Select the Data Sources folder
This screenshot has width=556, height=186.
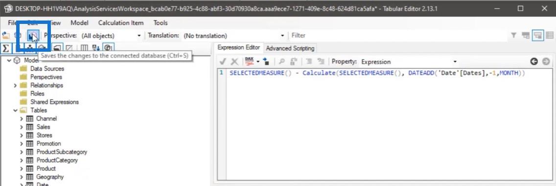point(47,69)
